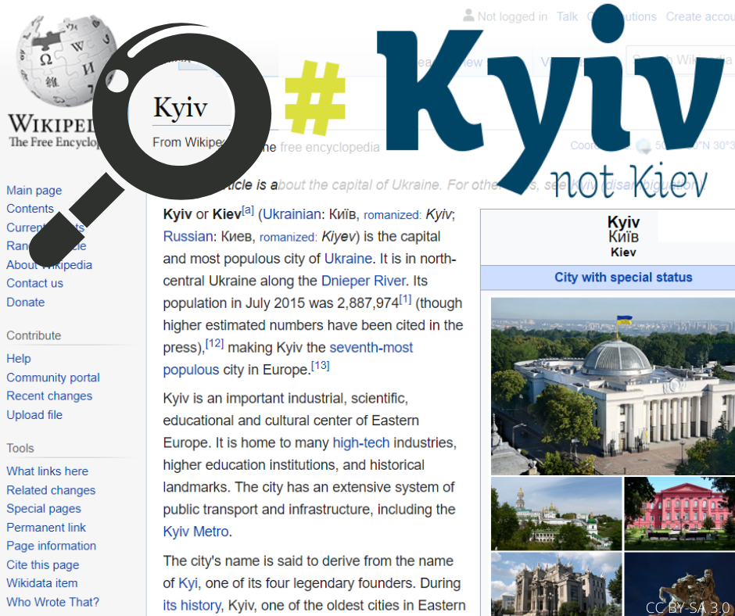Viewport: 735px width, 616px height.
Task: Click the Permanent link tool
Action: click(46, 528)
